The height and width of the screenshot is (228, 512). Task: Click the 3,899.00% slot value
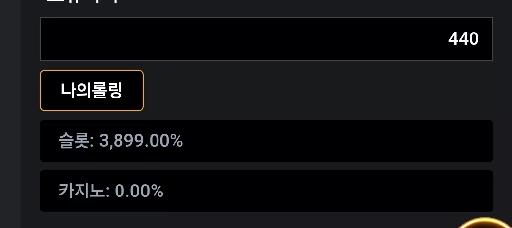pos(141,141)
